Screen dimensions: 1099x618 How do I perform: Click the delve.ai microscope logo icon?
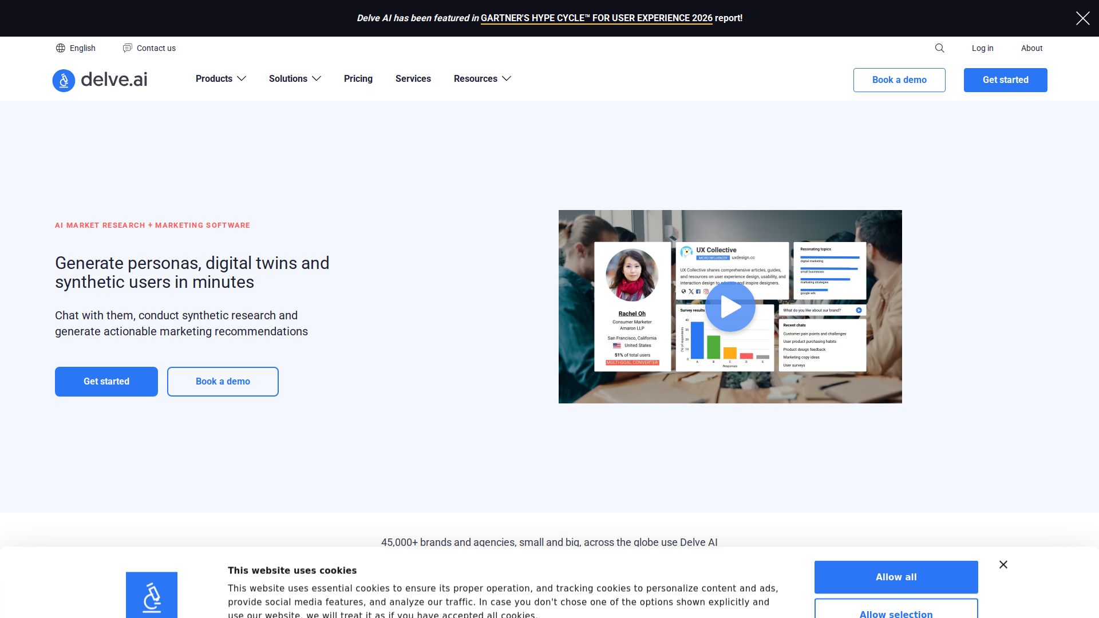(x=64, y=80)
